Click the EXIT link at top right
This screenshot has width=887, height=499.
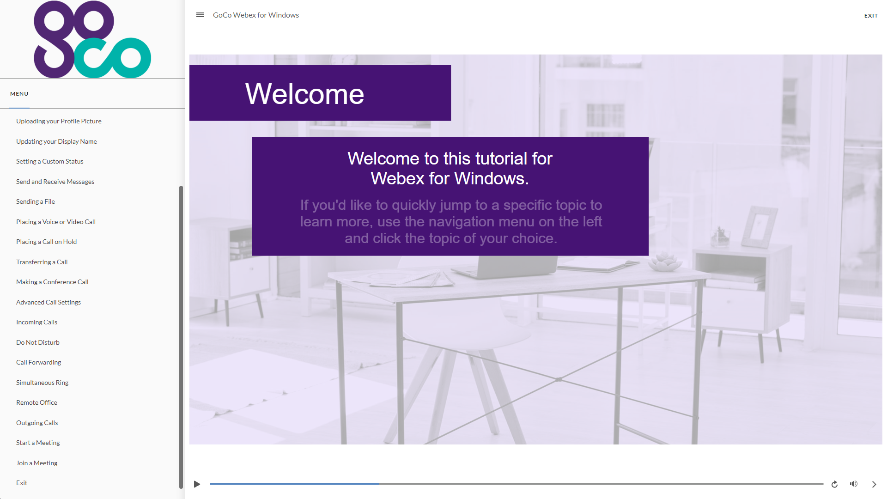871,16
